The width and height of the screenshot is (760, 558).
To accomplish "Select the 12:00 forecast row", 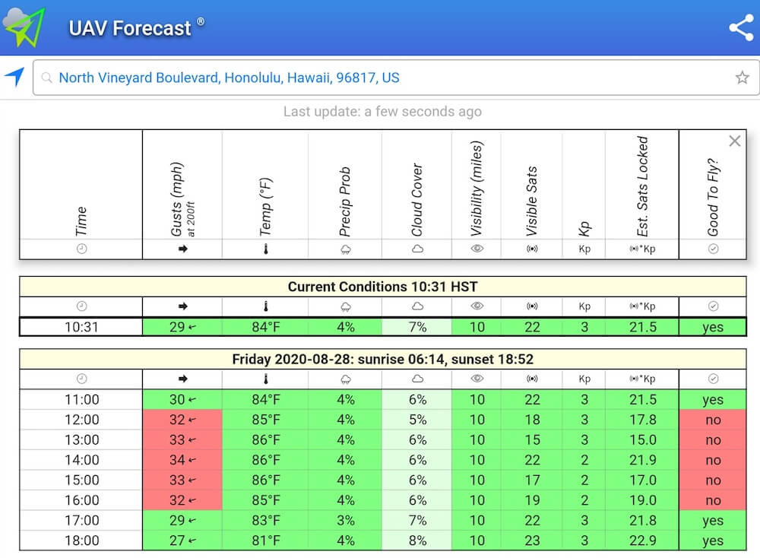I will pyautogui.click(x=382, y=420).
